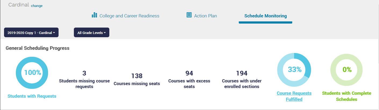This screenshot has width=379, height=110.
Task: Switch to College and Career Readiness tab
Action: click(x=129, y=16)
